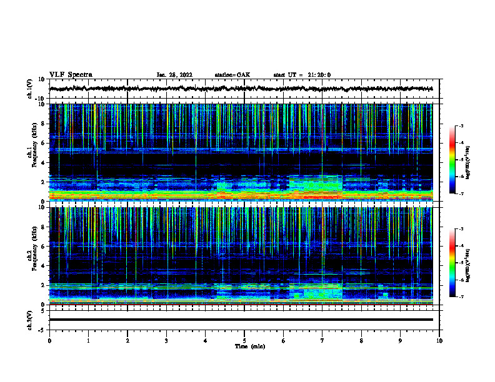Viewport: 495px width, 382px height.
Task: Click the "5" tick on ch.3 voltage axis
Action: [x=44, y=311]
